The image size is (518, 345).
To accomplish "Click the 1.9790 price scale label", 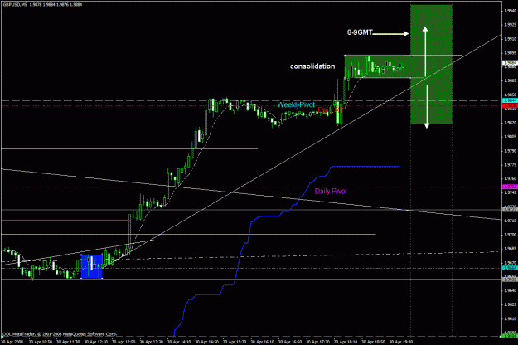I will [510, 151].
